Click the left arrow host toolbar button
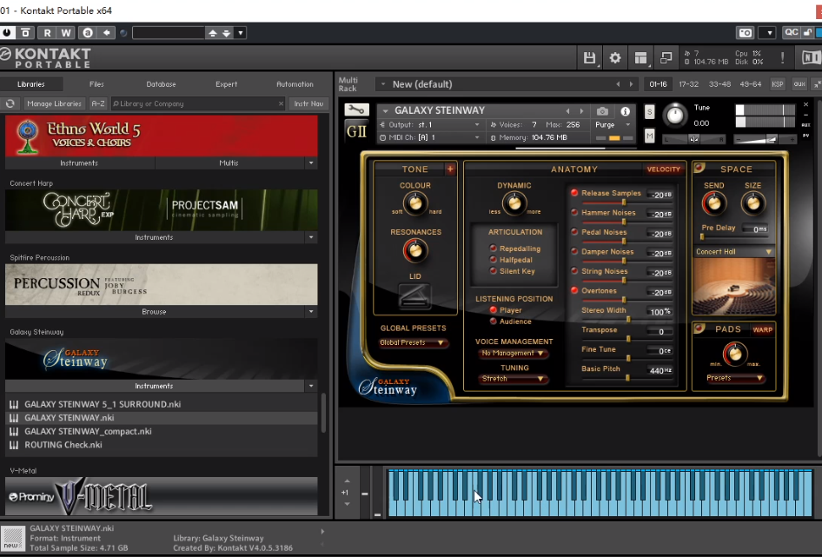 point(106,32)
